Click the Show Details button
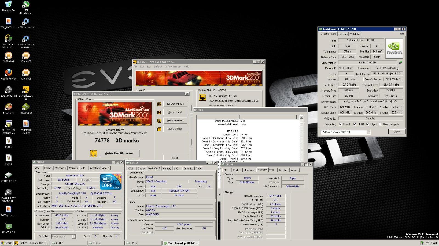The width and height of the screenshot is (439, 246). [x=175, y=129]
